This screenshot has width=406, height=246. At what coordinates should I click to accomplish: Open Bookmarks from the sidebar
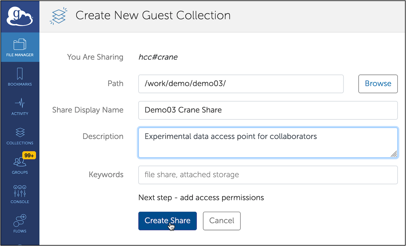click(20, 77)
